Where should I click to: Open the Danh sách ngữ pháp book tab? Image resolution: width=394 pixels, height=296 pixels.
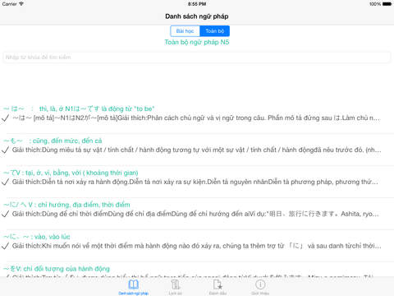(x=134, y=287)
